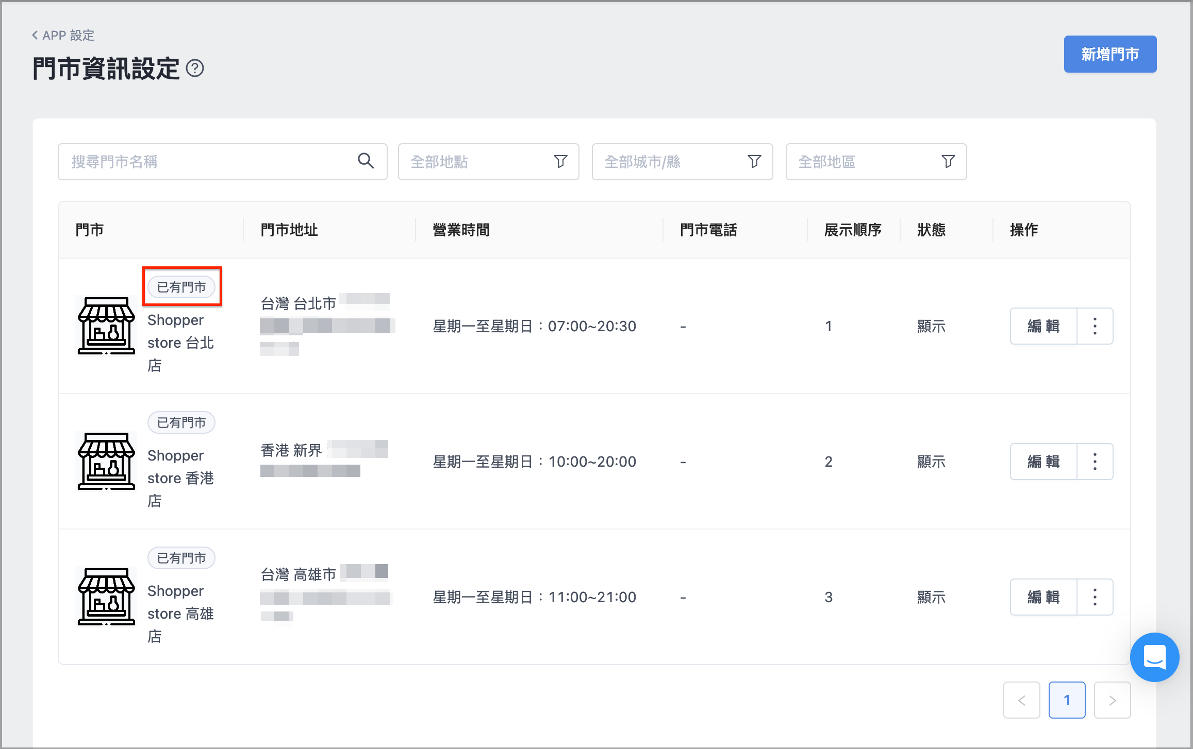
Task: Click the 門市資訊設定 page title
Action: pos(106,69)
